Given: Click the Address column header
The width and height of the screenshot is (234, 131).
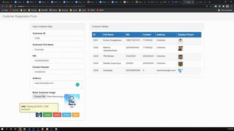Looking at the screenshot, I should click(x=166, y=35).
